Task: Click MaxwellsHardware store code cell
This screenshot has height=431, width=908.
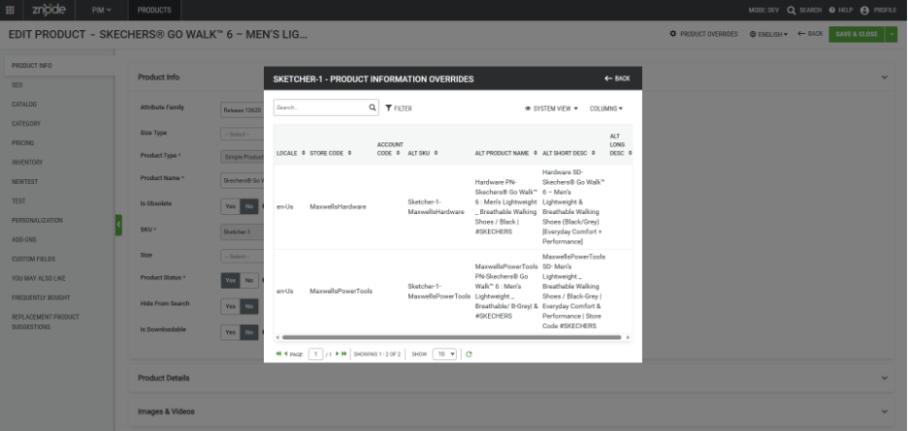Action: click(x=338, y=206)
